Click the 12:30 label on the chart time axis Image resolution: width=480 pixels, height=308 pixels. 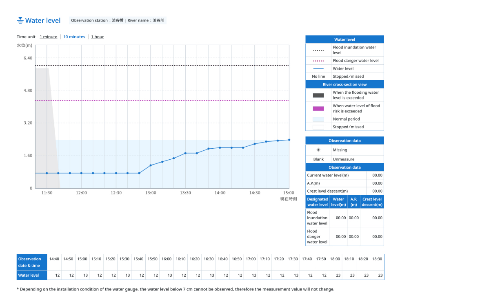tap(116, 193)
